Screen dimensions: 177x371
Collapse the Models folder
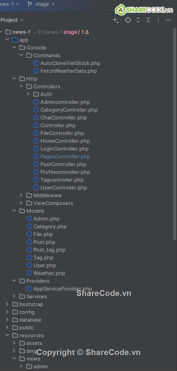pos(14,211)
